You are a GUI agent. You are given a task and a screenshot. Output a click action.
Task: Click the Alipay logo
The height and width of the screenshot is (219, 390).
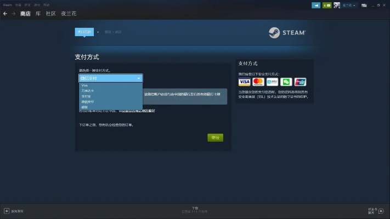pyautogui.click(x=272, y=82)
